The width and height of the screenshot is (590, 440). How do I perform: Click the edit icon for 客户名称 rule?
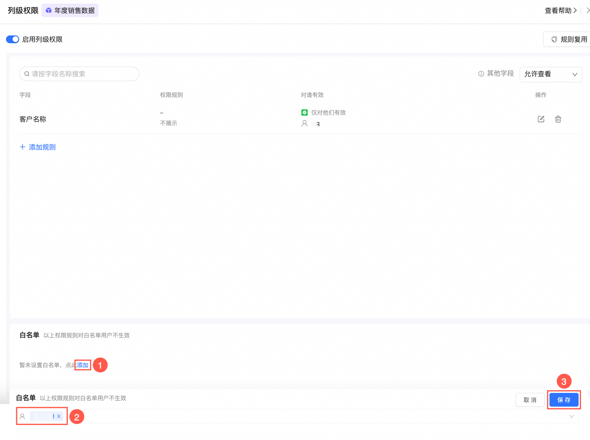[x=541, y=119]
